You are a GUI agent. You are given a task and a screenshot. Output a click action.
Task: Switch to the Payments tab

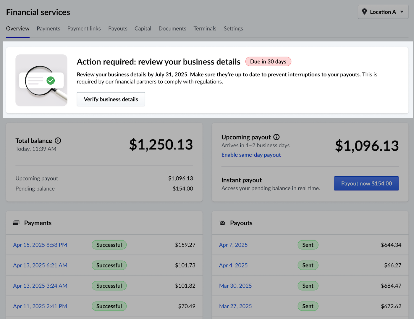pyautogui.click(x=48, y=28)
